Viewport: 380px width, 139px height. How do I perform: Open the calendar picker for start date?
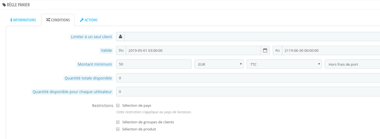(265, 50)
